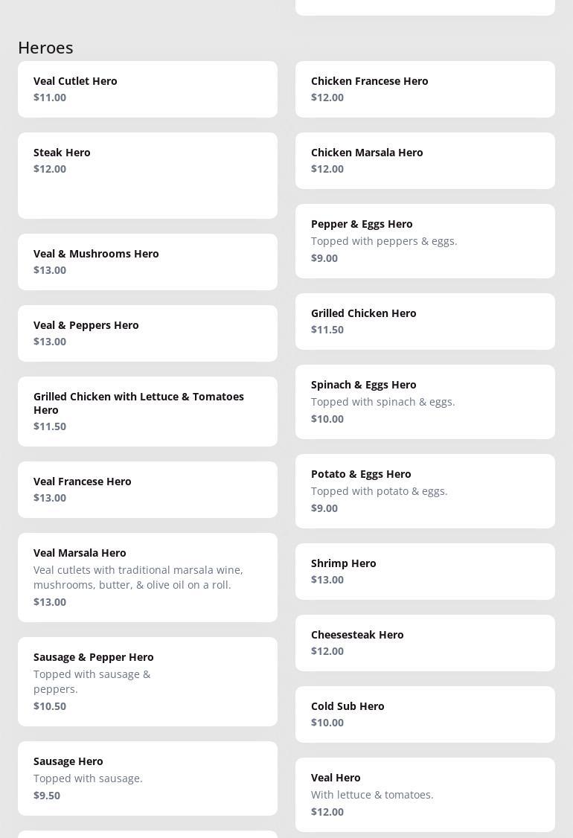Open the Steak Hero menu card

click(x=147, y=176)
